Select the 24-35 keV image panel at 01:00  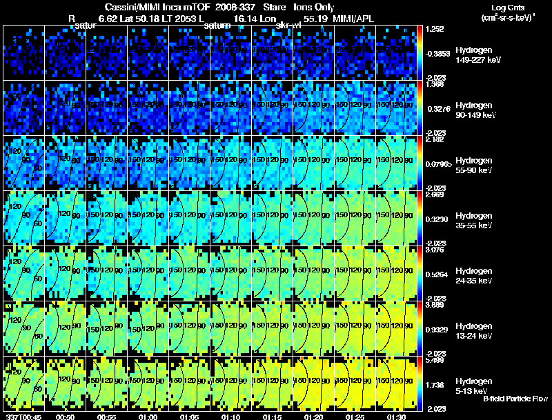pos(148,273)
